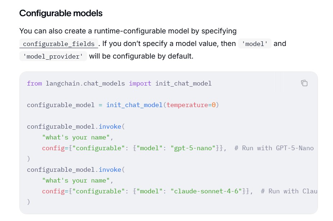333x221 pixels.
Task: Click the first "what's your name" string
Action: [x=76, y=137]
